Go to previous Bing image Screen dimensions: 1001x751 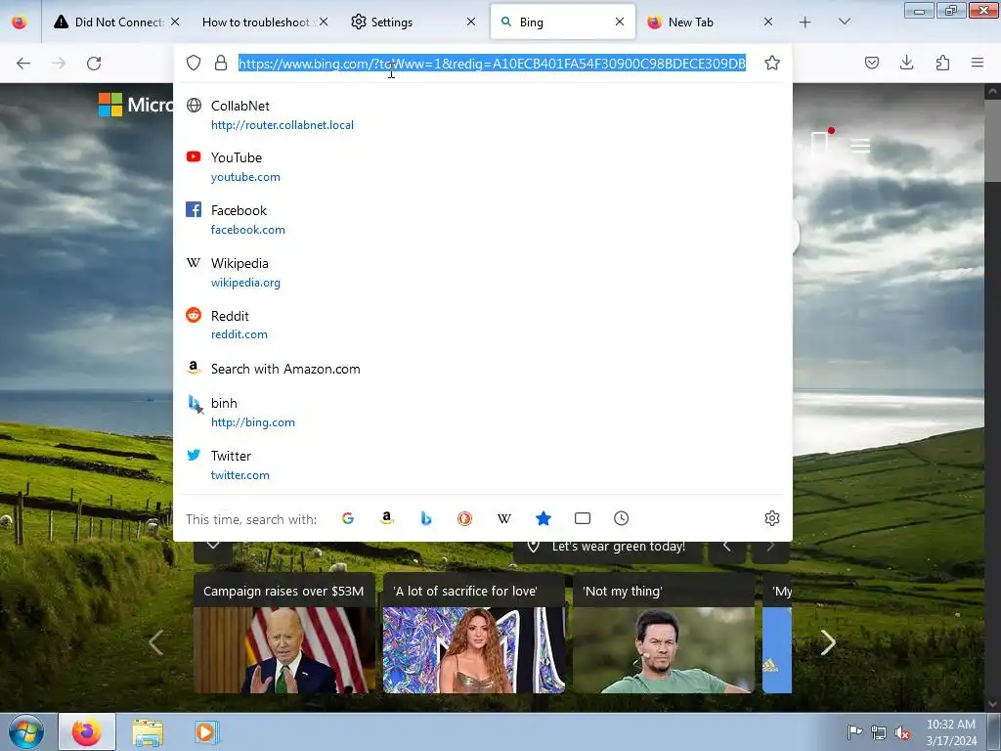coord(727,548)
